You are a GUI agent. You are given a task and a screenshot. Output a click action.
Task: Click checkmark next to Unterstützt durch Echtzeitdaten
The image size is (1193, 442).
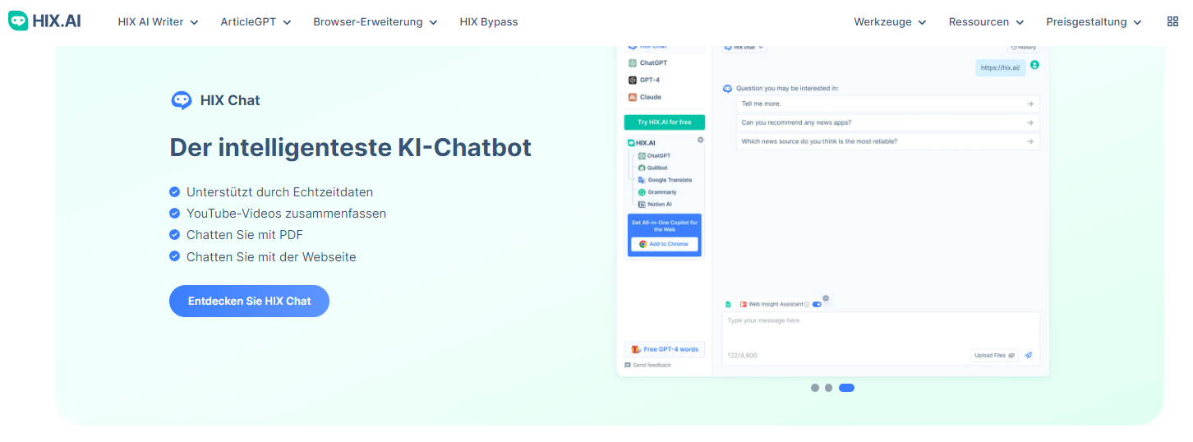coord(174,192)
